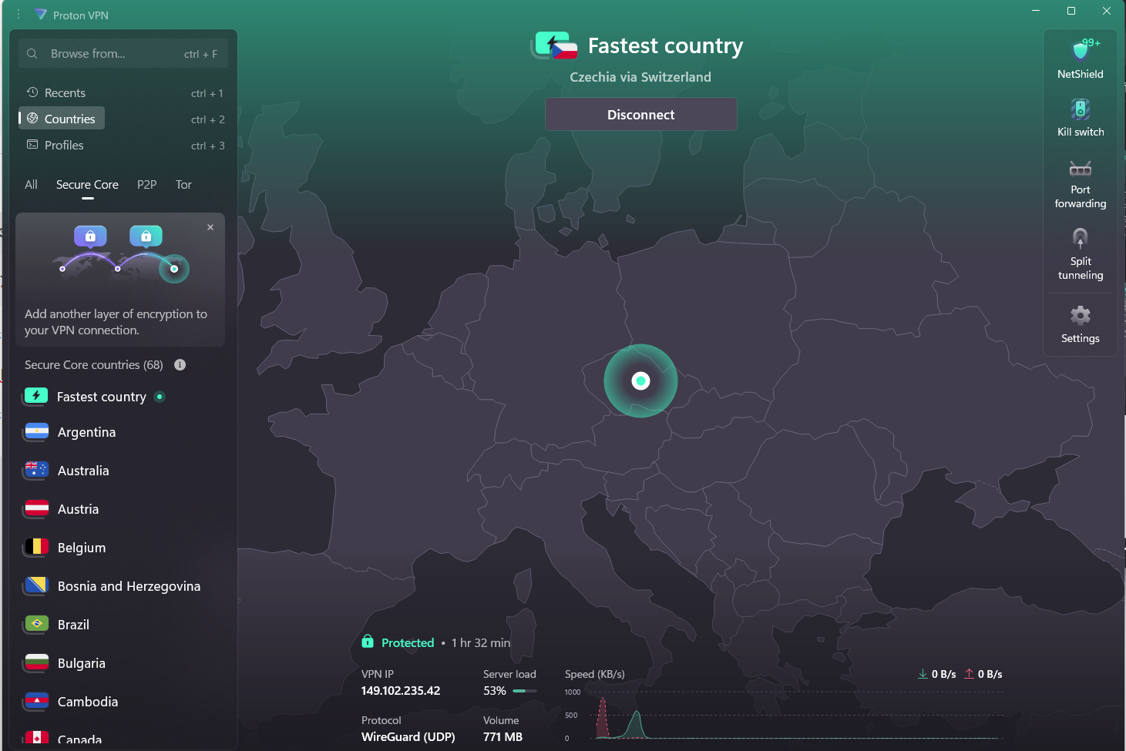Click the Proton VPN logo icon
This screenshot has height=751, width=1126.
pyautogui.click(x=41, y=15)
